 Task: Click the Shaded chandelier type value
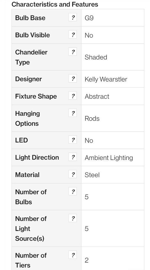tap(96, 57)
